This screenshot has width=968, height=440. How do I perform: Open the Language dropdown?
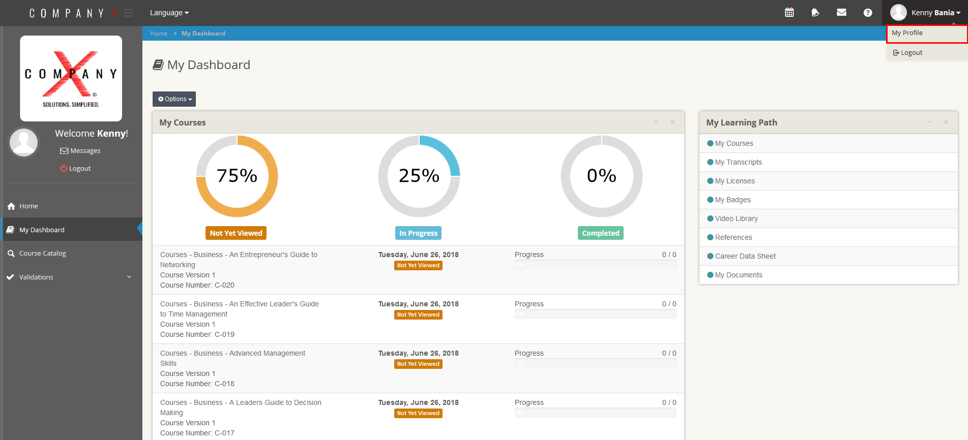(x=169, y=13)
